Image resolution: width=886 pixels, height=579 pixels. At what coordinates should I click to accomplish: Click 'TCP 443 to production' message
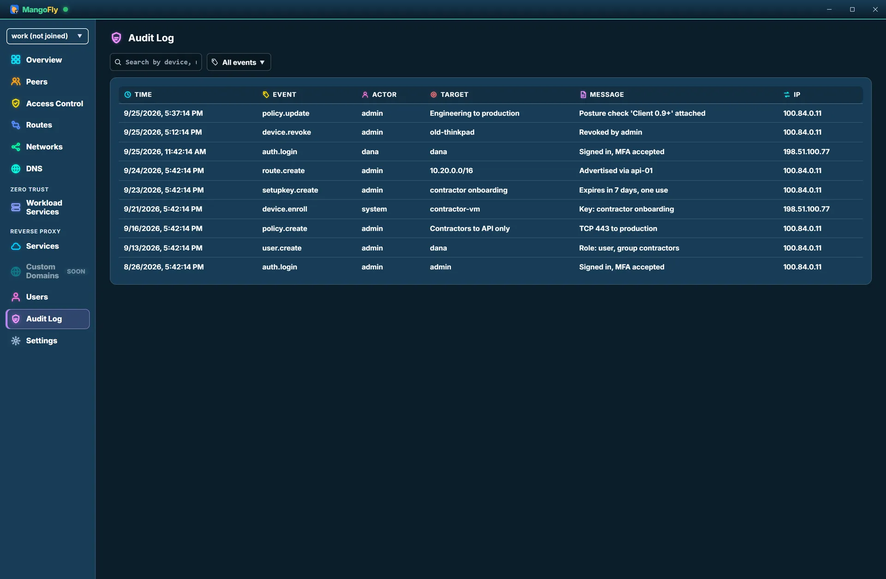[x=618, y=228]
